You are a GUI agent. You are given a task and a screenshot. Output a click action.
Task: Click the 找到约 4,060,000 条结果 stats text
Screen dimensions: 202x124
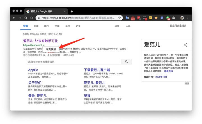coord(35,34)
